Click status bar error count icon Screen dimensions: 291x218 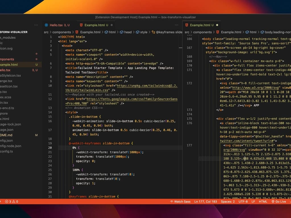coord(7,202)
